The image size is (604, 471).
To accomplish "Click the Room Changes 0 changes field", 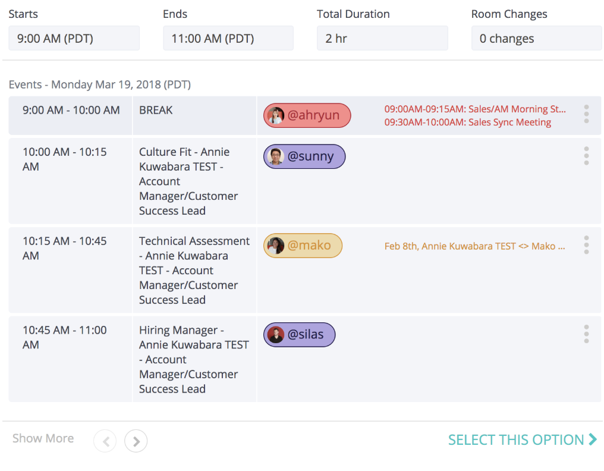I will 536,39.
